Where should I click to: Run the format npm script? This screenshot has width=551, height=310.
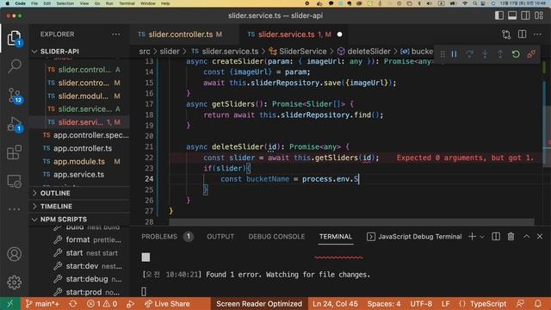click(77, 239)
